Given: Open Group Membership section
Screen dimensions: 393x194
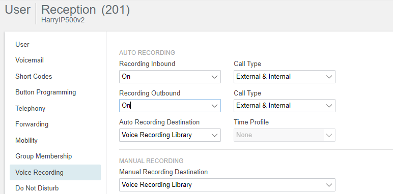Looking at the screenshot, I should tap(44, 156).
